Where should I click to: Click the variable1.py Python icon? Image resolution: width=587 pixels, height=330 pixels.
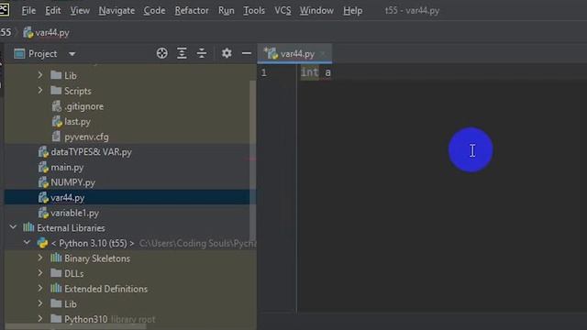(x=43, y=213)
